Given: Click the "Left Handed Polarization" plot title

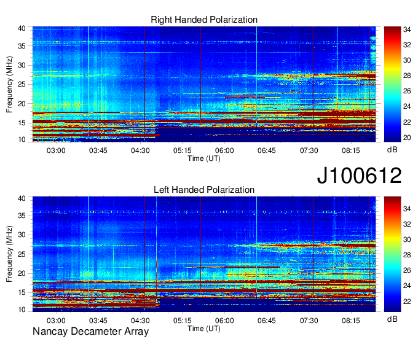Looking at the screenshot, I should click(204, 190).
